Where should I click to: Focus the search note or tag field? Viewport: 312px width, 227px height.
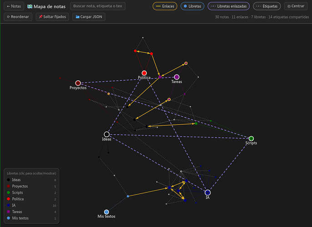tap(98, 6)
